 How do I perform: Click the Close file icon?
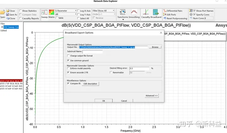pos(8,11)
